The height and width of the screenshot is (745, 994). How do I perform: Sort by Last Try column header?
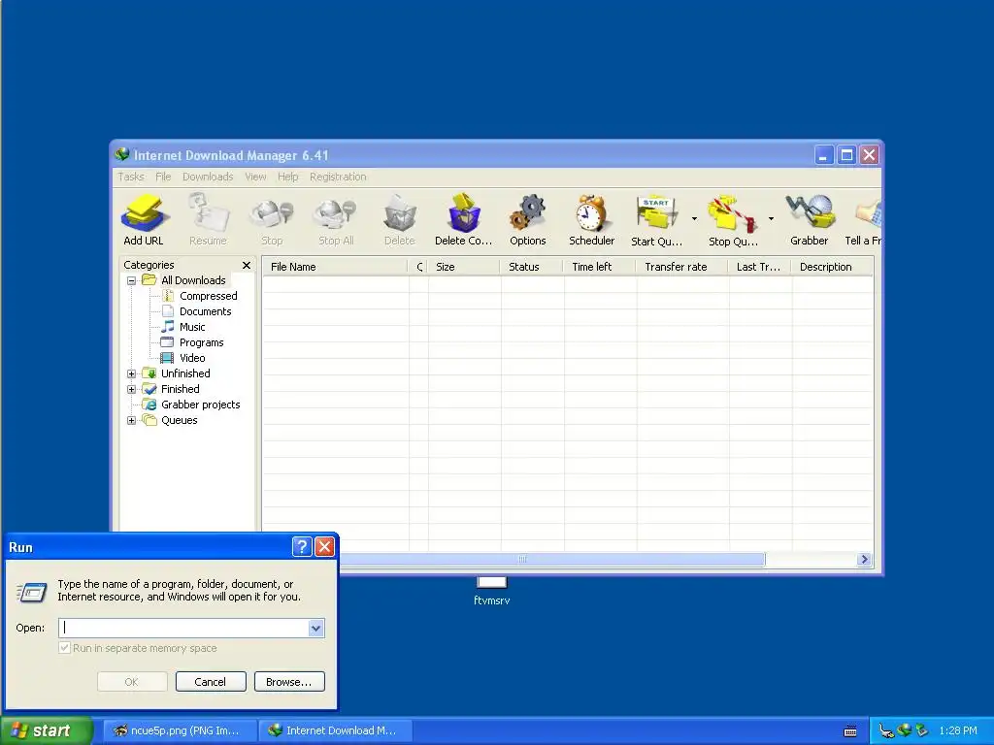point(760,267)
